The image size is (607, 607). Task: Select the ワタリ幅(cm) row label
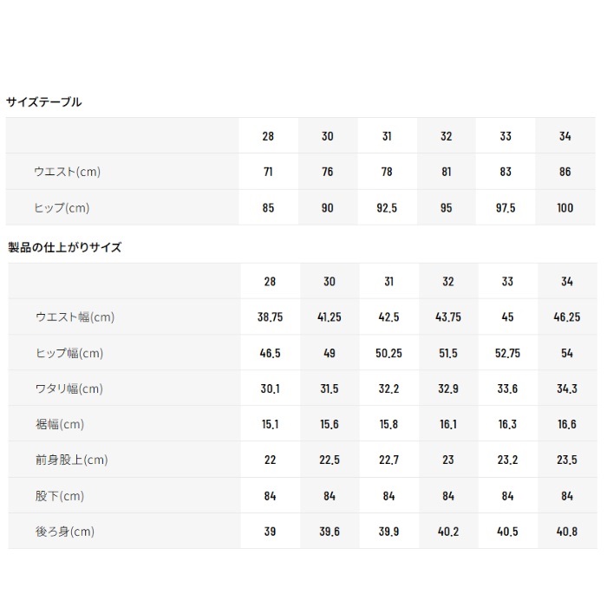tap(69, 388)
